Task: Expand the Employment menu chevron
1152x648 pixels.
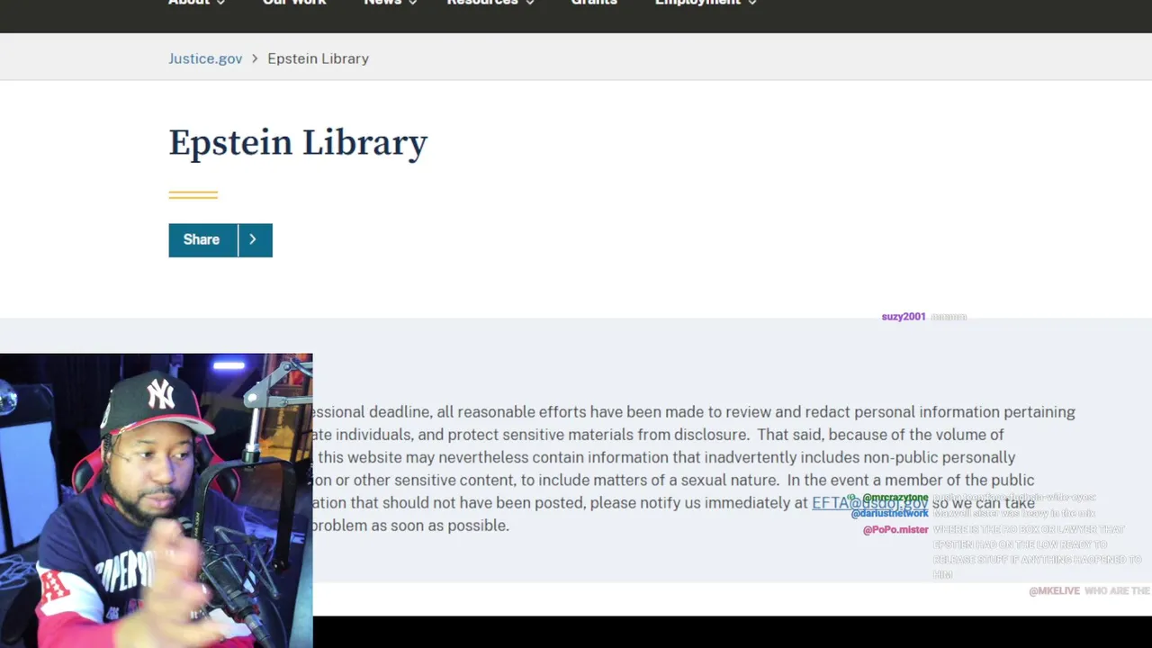Action: [752, 3]
